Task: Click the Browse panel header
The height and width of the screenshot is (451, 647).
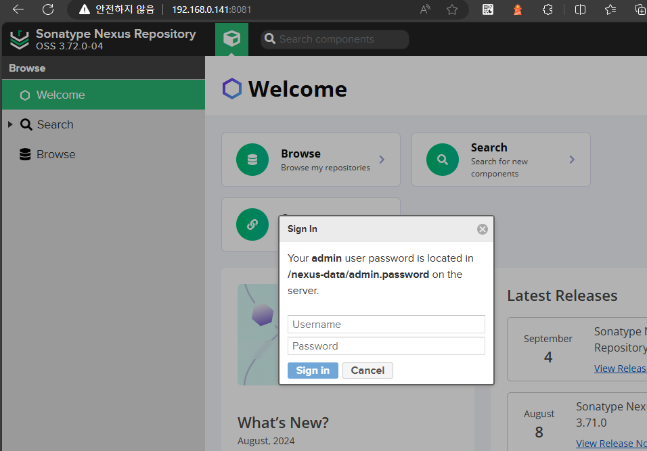Action: pos(104,68)
